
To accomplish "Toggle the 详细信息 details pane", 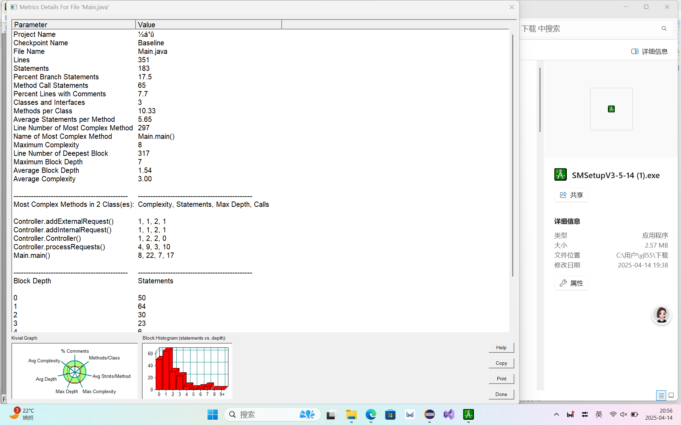I will pos(649,51).
